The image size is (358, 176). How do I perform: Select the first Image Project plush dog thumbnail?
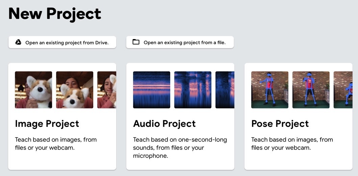tap(33, 90)
